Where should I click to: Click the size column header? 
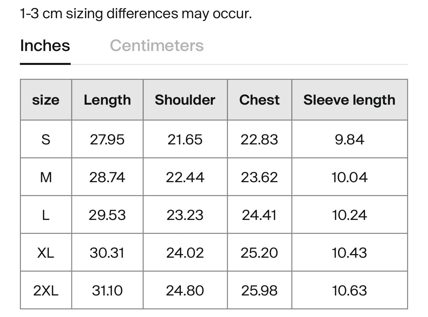pyautogui.click(x=46, y=100)
